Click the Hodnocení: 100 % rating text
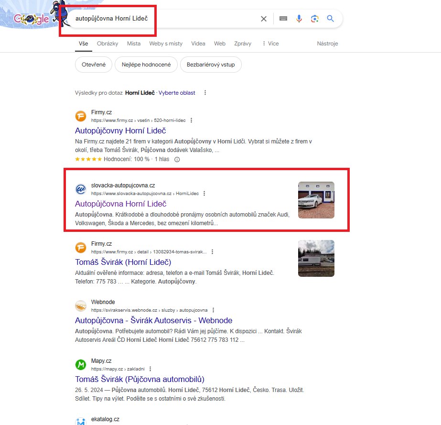441x425 pixels. pyautogui.click(x=127, y=159)
